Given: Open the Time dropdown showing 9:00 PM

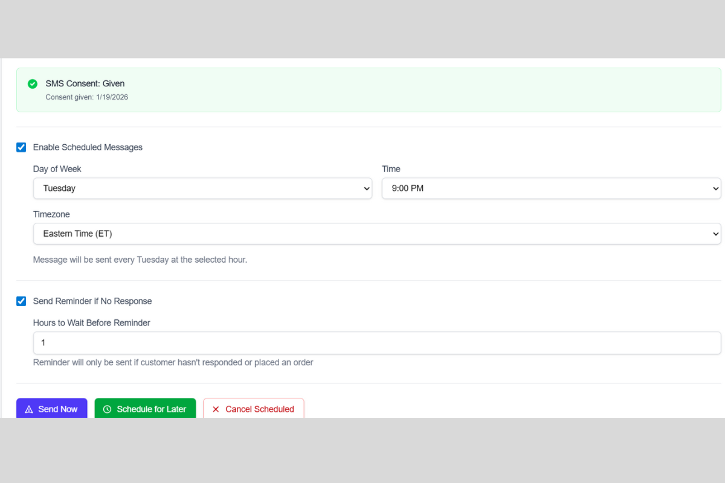Looking at the screenshot, I should tap(550, 188).
